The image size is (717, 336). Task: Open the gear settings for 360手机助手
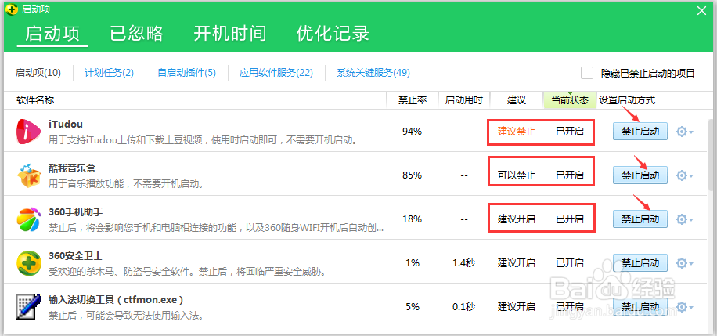[x=681, y=219]
